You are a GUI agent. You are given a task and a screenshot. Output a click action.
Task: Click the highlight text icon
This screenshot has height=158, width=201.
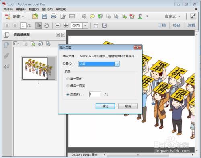click(100, 16)
